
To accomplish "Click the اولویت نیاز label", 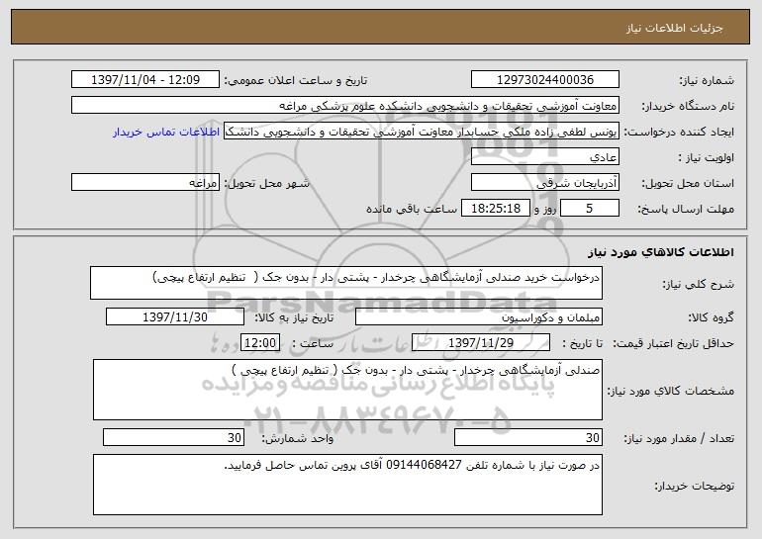I will (706, 158).
